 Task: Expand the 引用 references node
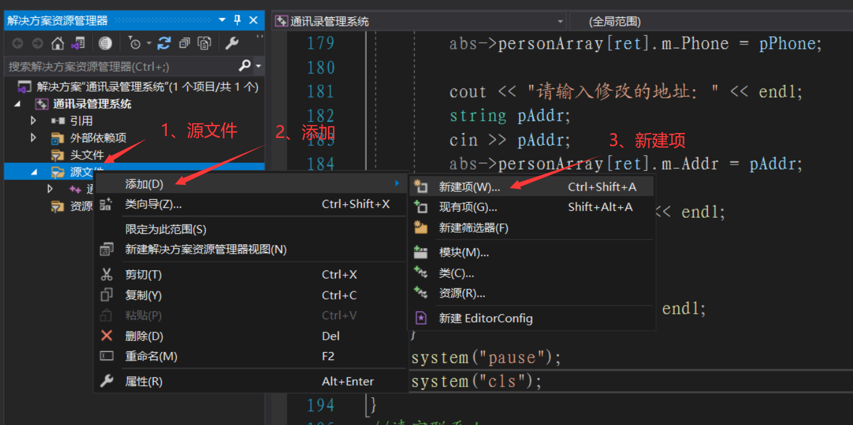coord(33,121)
